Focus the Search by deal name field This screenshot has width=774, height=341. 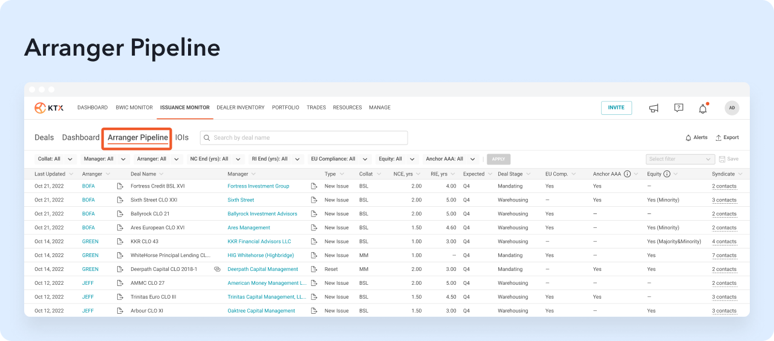pyautogui.click(x=304, y=138)
